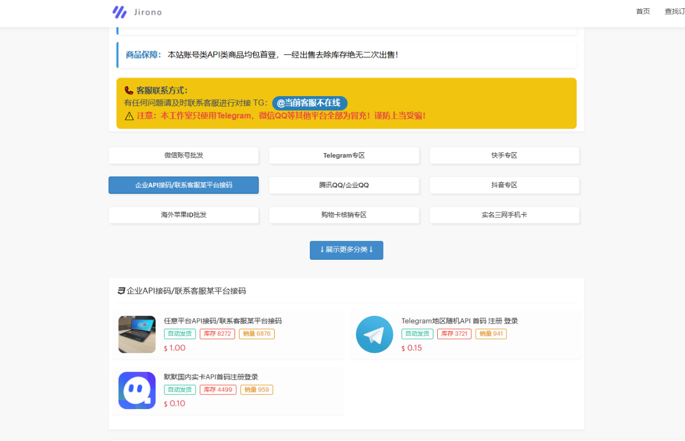Click the icon before 企业API接码 section heading
This screenshot has height=441, width=685.
click(x=121, y=291)
